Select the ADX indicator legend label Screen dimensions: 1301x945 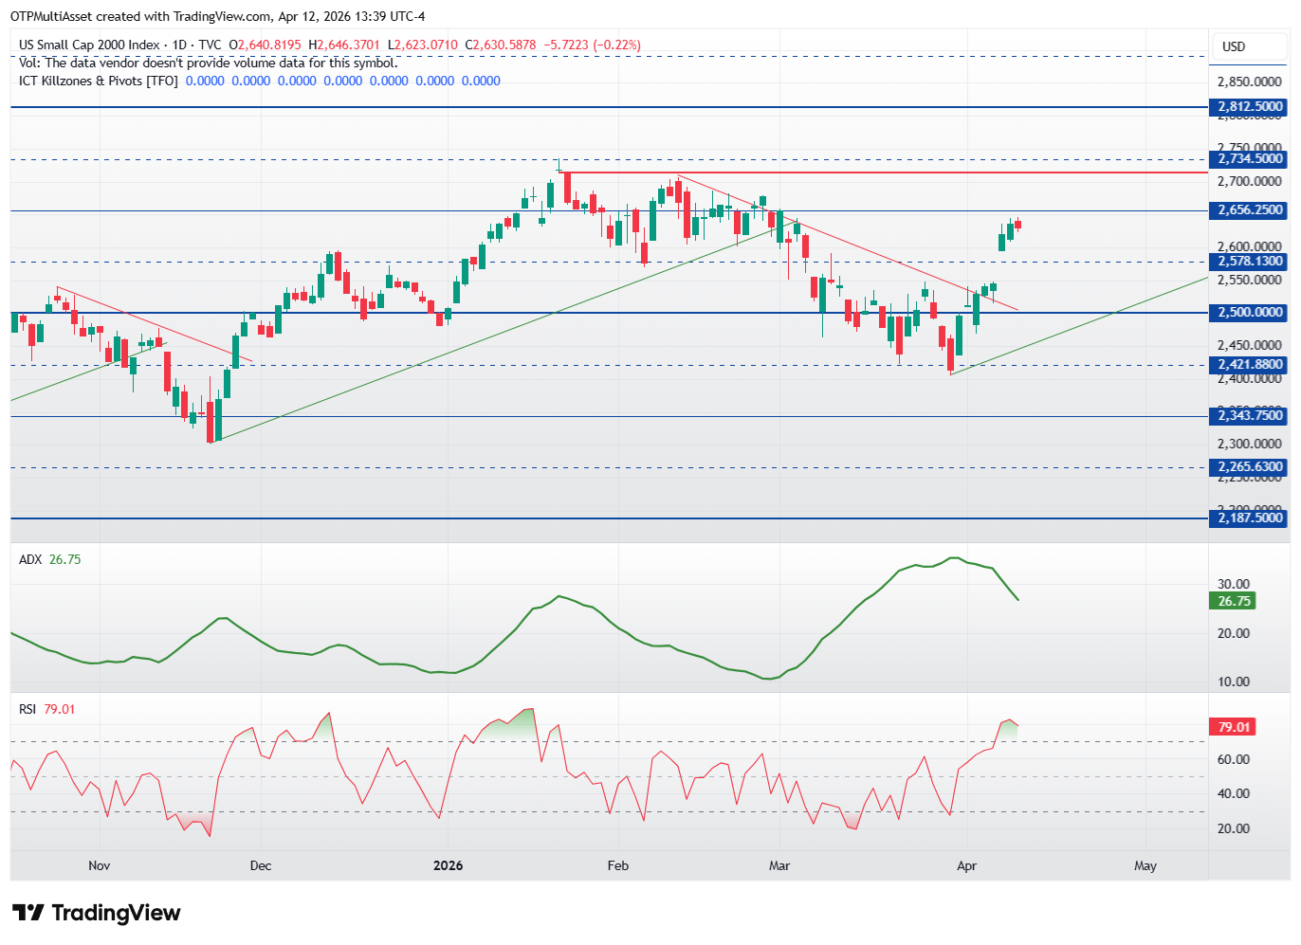30,559
